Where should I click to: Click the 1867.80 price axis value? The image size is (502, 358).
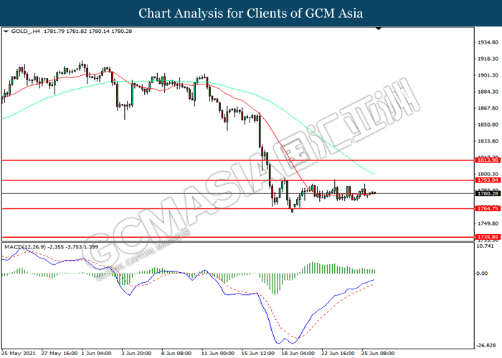pyautogui.click(x=488, y=108)
